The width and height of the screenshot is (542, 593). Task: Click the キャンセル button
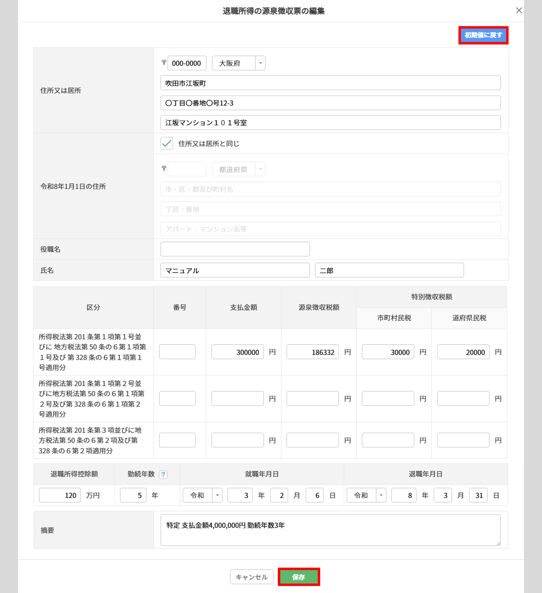tap(251, 577)
